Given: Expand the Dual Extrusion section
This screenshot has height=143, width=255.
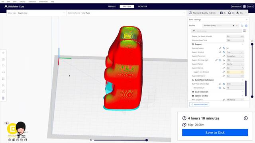Looking at the screenshot, I should (x=218, y=92).
